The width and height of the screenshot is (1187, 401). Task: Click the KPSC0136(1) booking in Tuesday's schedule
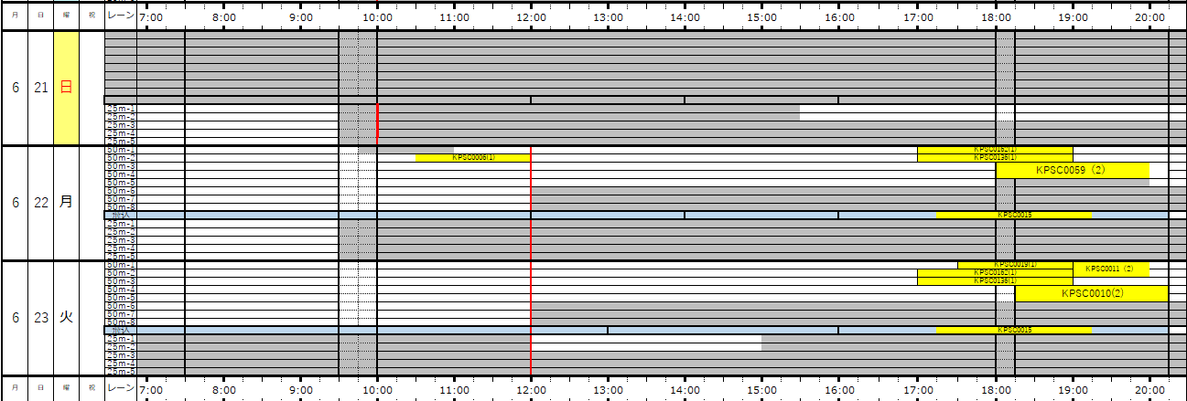(995, 280)
